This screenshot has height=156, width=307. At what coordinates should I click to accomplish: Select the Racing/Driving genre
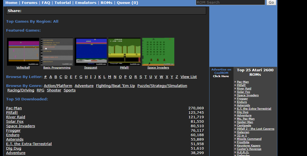(x=21, y=90)
